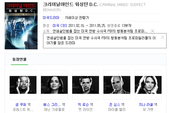The image size is (169, 113).
Task: Open the 미국 CBS broadcaster link
Action: pos(60,26)
